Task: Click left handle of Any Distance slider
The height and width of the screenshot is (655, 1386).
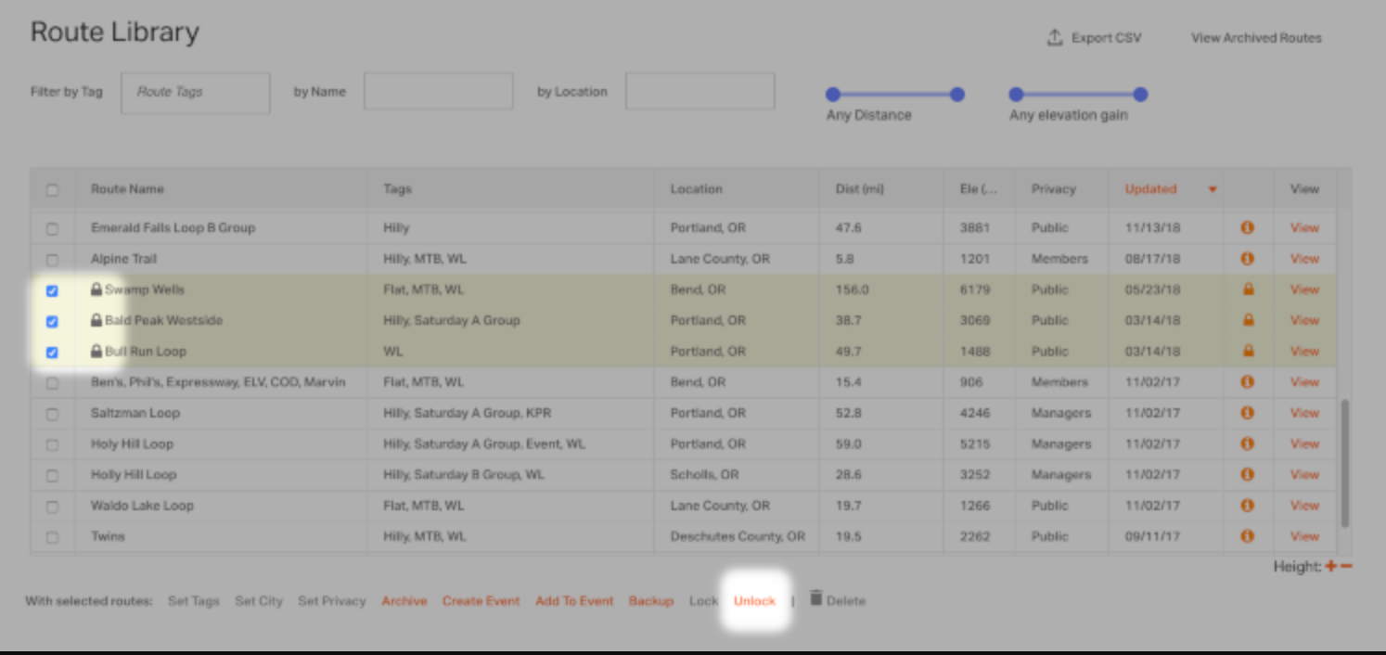Action: tap(833, 95)
